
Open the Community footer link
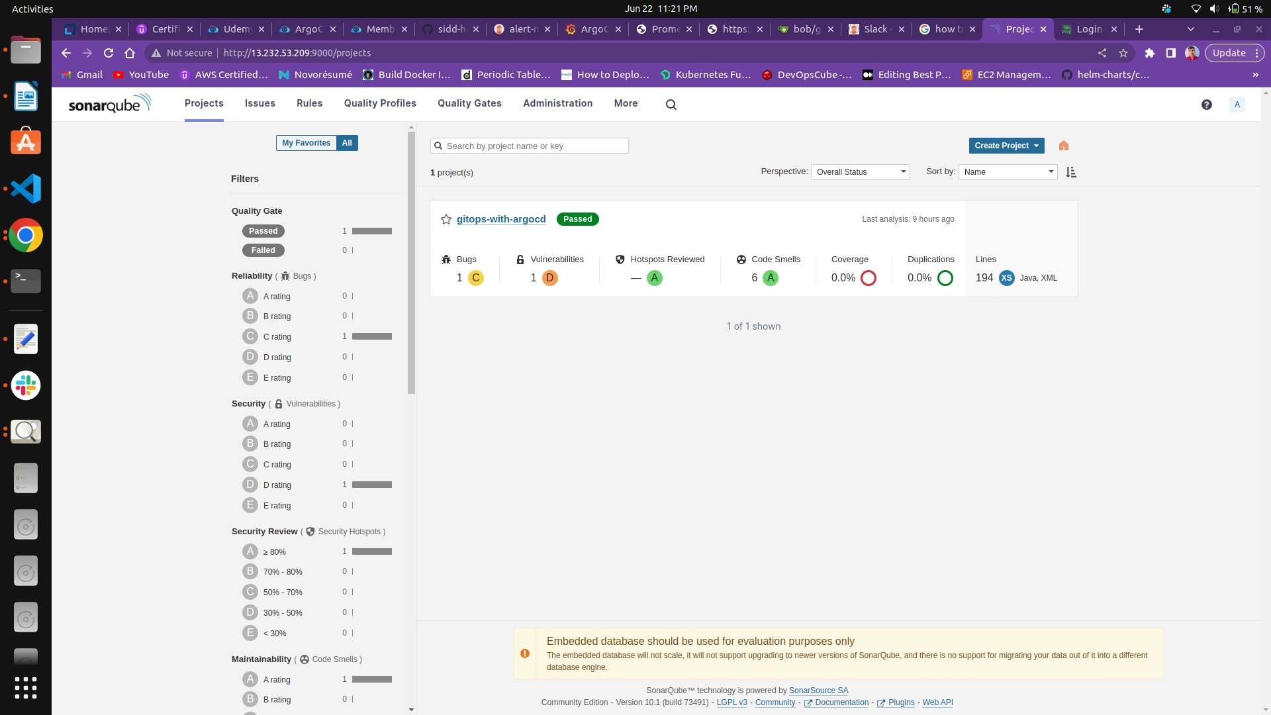click(x=775, y=702)
